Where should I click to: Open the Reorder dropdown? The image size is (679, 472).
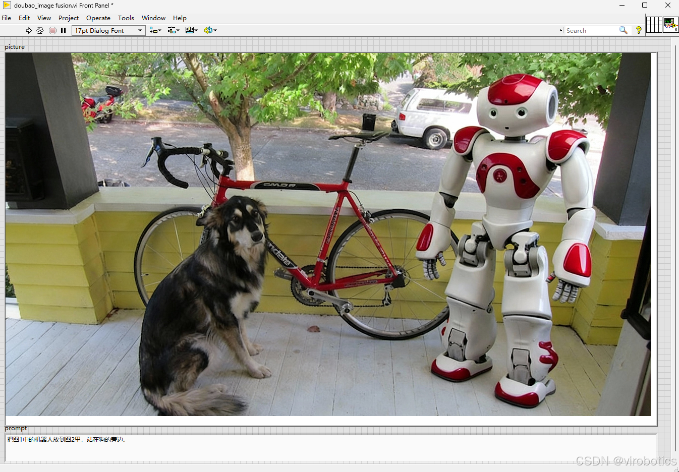click(x=210, y=30)
